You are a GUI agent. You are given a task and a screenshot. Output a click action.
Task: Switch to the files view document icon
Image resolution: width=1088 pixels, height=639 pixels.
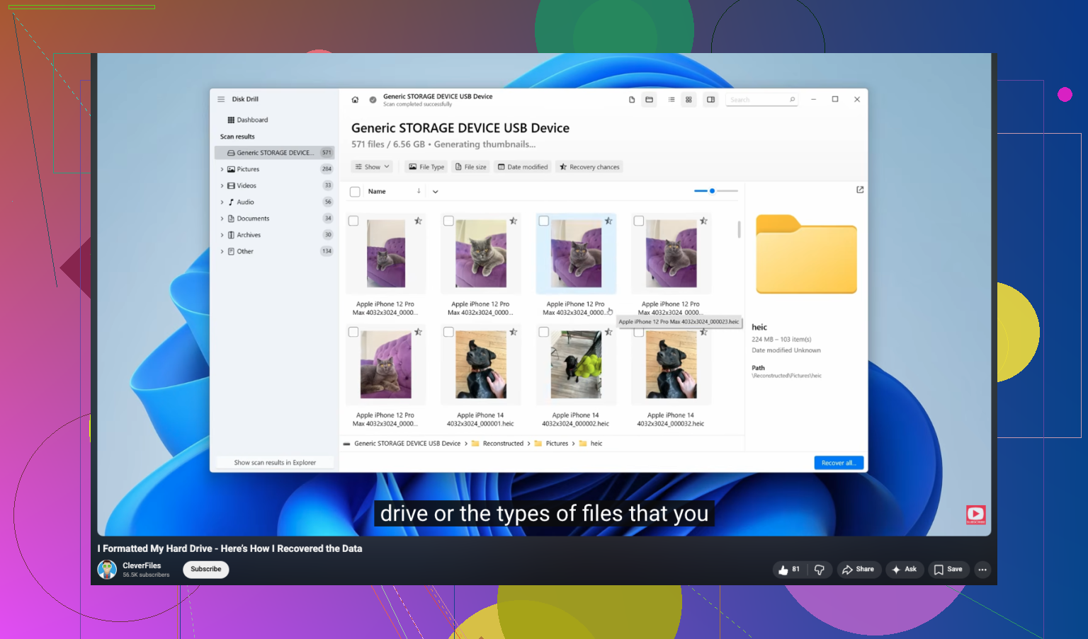tap(632, 100)
